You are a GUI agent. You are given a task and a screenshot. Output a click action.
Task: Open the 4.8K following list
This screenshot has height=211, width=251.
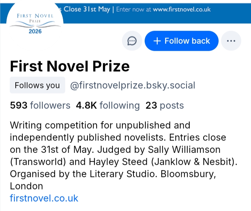(108, 105)
